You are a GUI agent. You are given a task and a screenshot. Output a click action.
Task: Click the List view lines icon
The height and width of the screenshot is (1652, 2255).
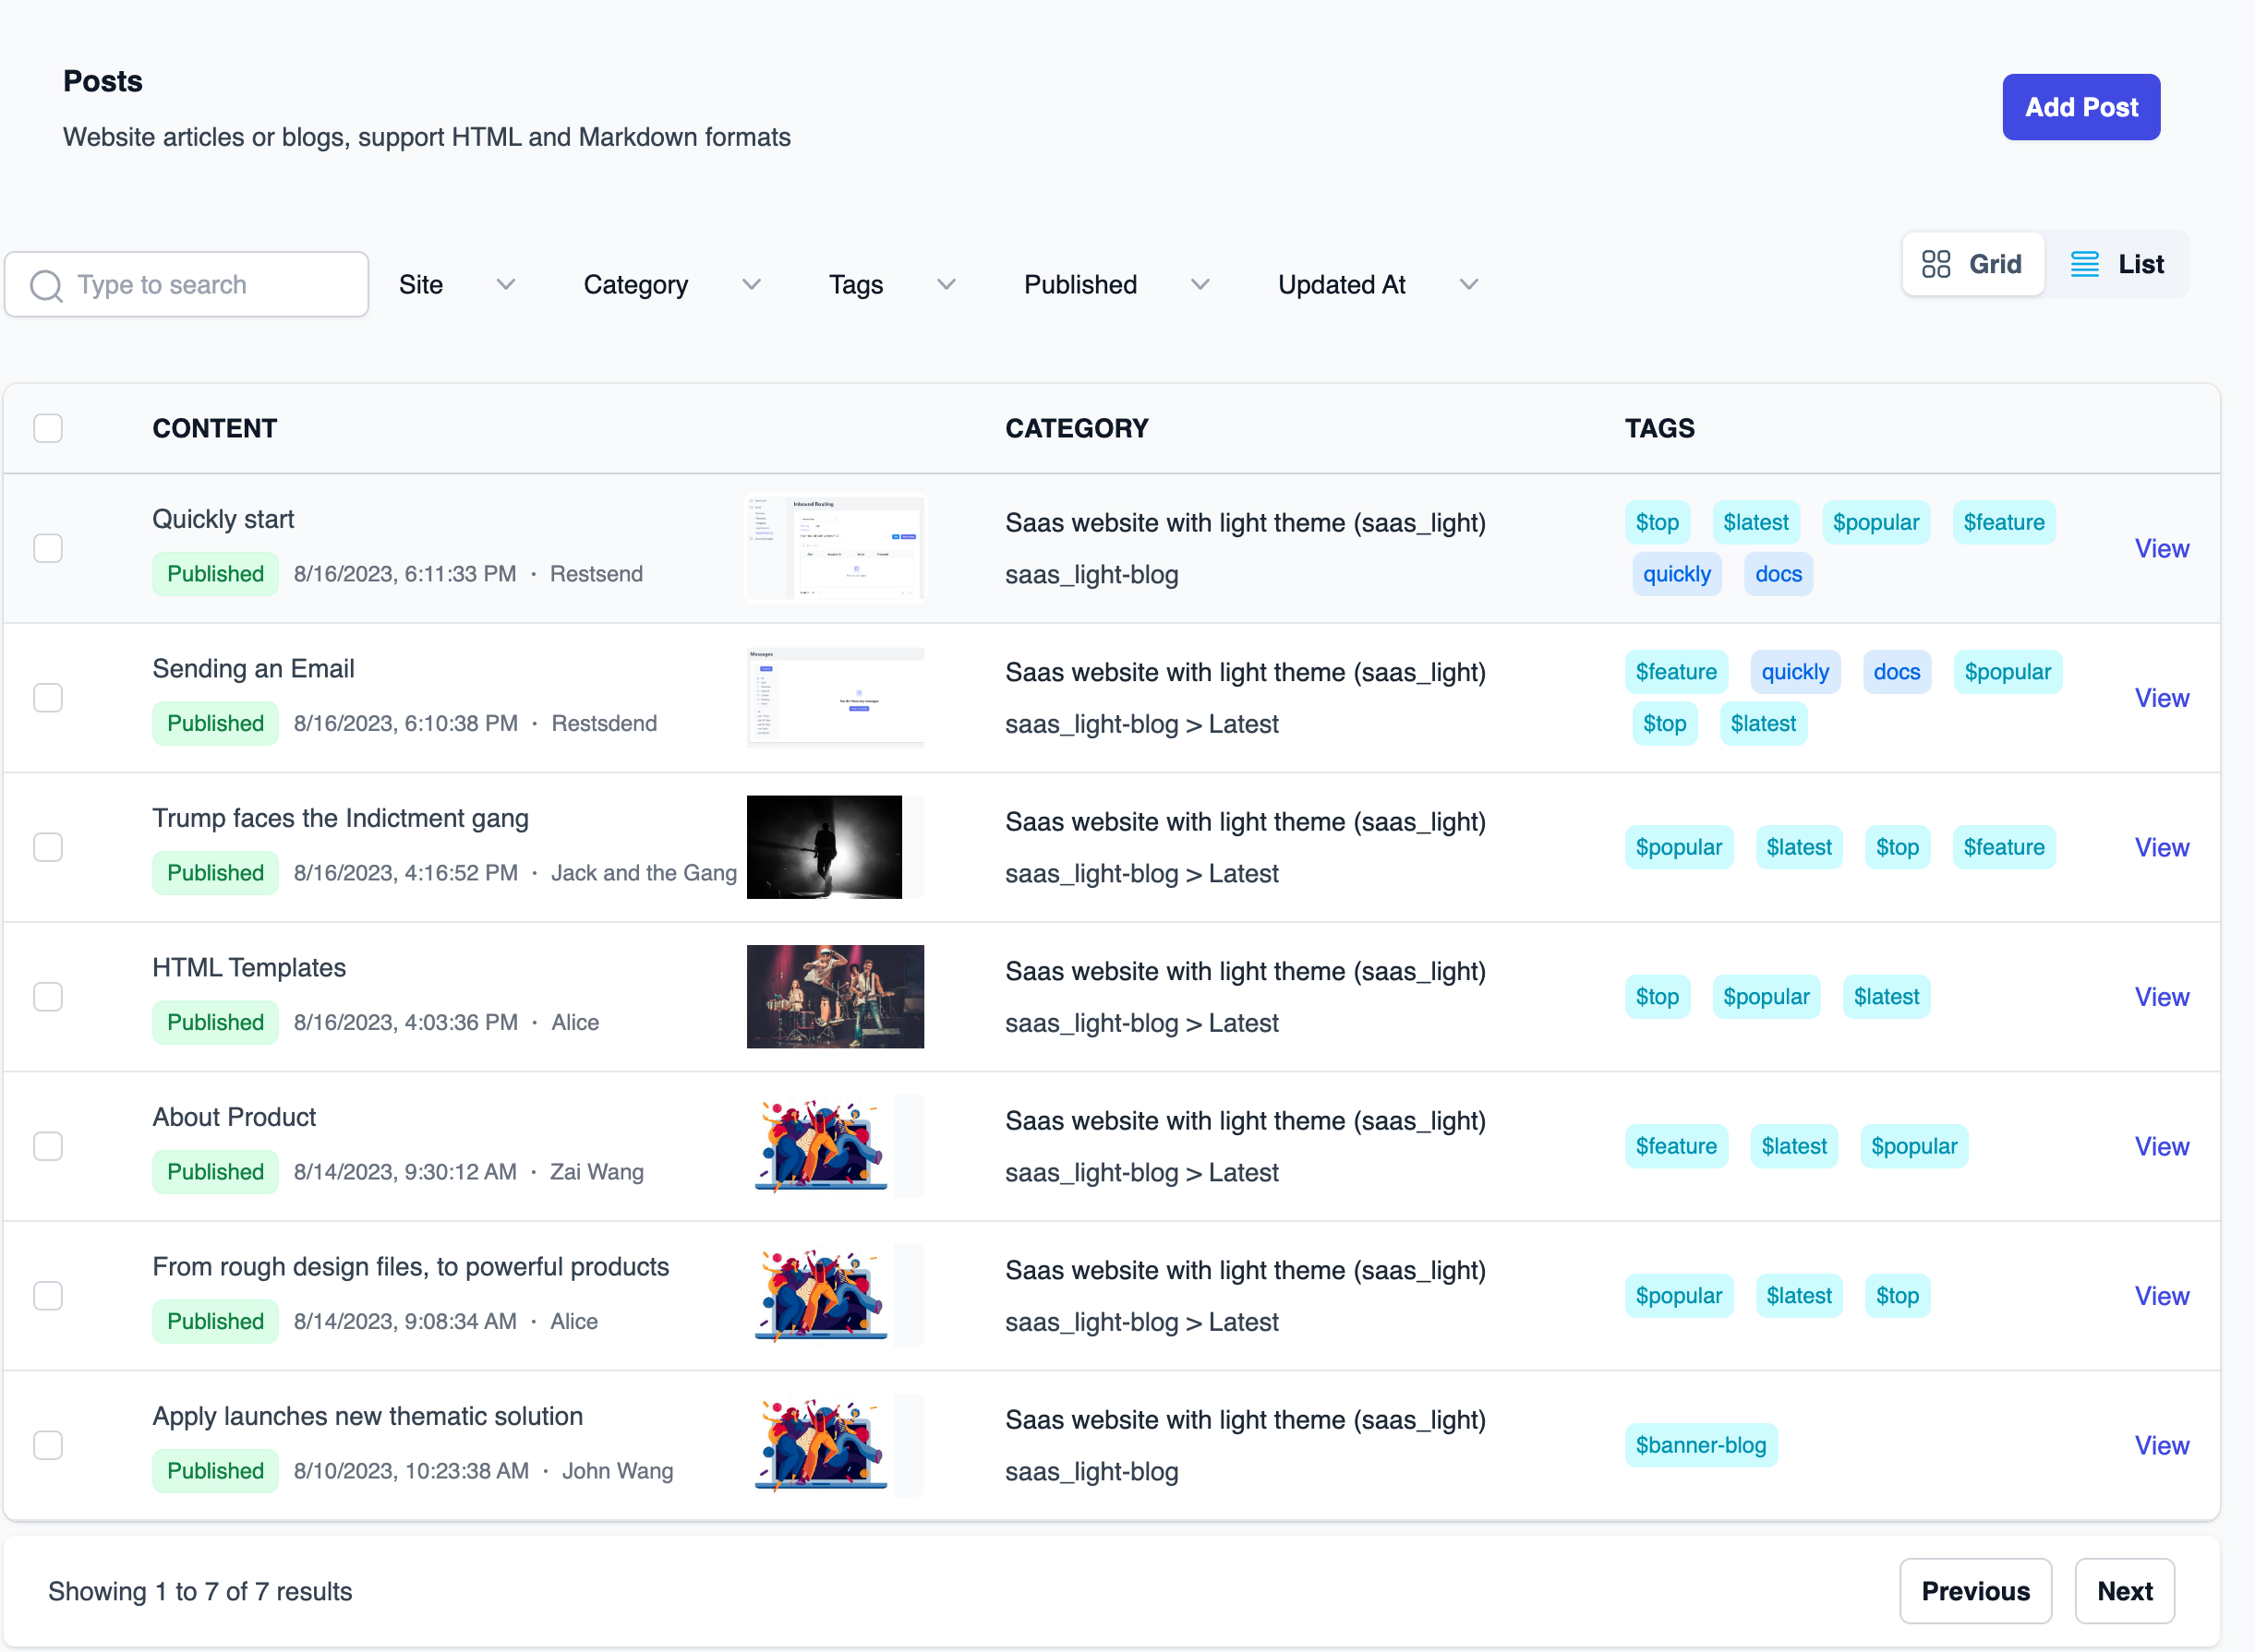(x=2084, y=264)
